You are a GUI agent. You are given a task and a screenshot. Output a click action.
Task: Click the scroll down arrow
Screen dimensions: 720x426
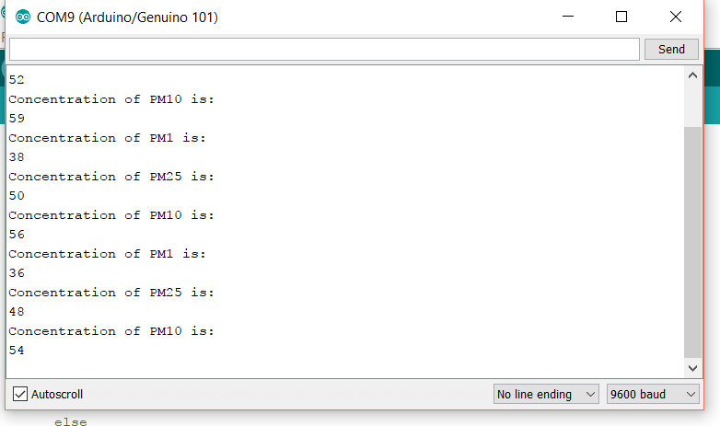pyautogui.click(x=693, y=368)
